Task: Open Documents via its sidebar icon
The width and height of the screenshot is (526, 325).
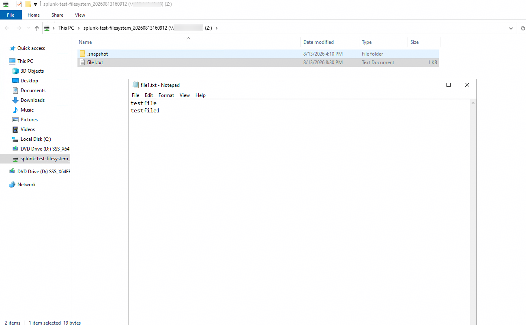Action: pos(15,90)
